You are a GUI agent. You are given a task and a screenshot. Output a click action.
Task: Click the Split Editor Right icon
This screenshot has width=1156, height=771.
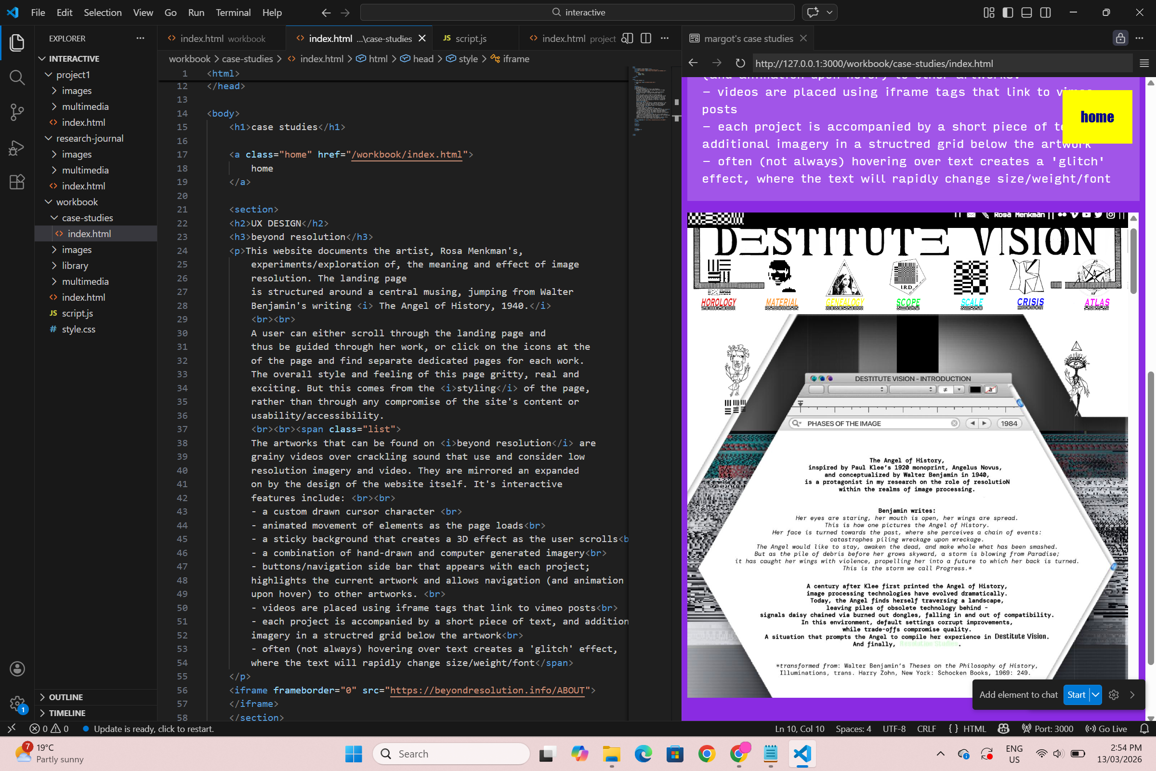pyautogui.click(x=646, y=39)
